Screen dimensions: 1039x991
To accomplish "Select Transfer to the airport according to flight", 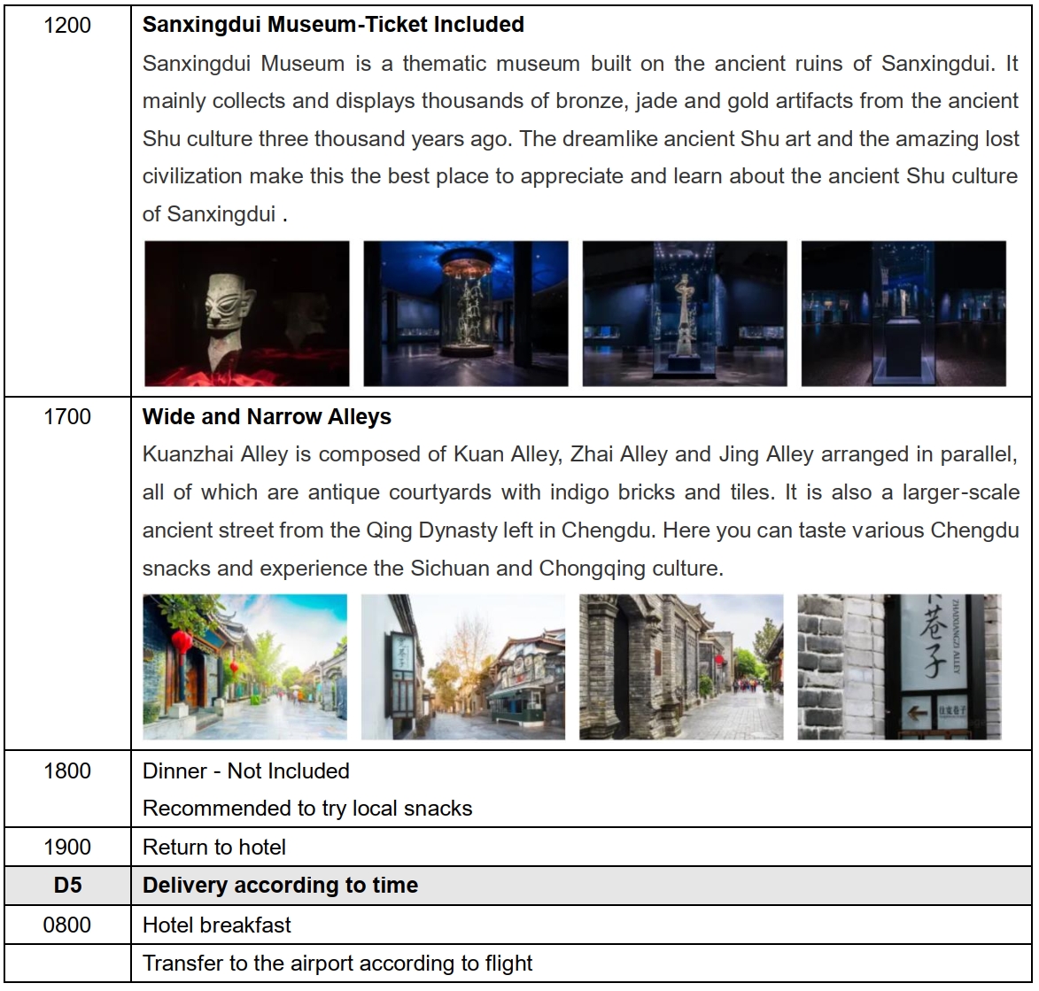I will [x=337, y=964].
